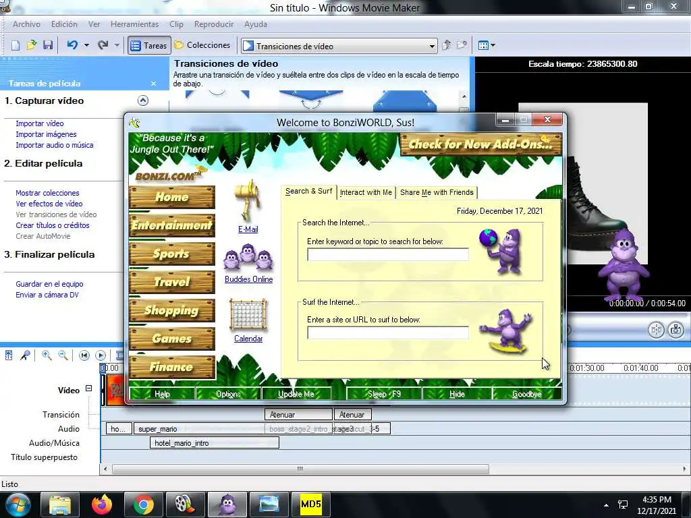Click Importar audio o música link
The height and width of the screenshot is (518, 691).
click(54, 145)
